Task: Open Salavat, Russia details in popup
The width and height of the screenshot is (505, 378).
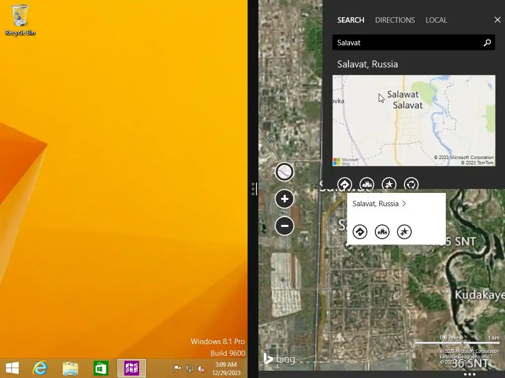Action: click(375, 203)
